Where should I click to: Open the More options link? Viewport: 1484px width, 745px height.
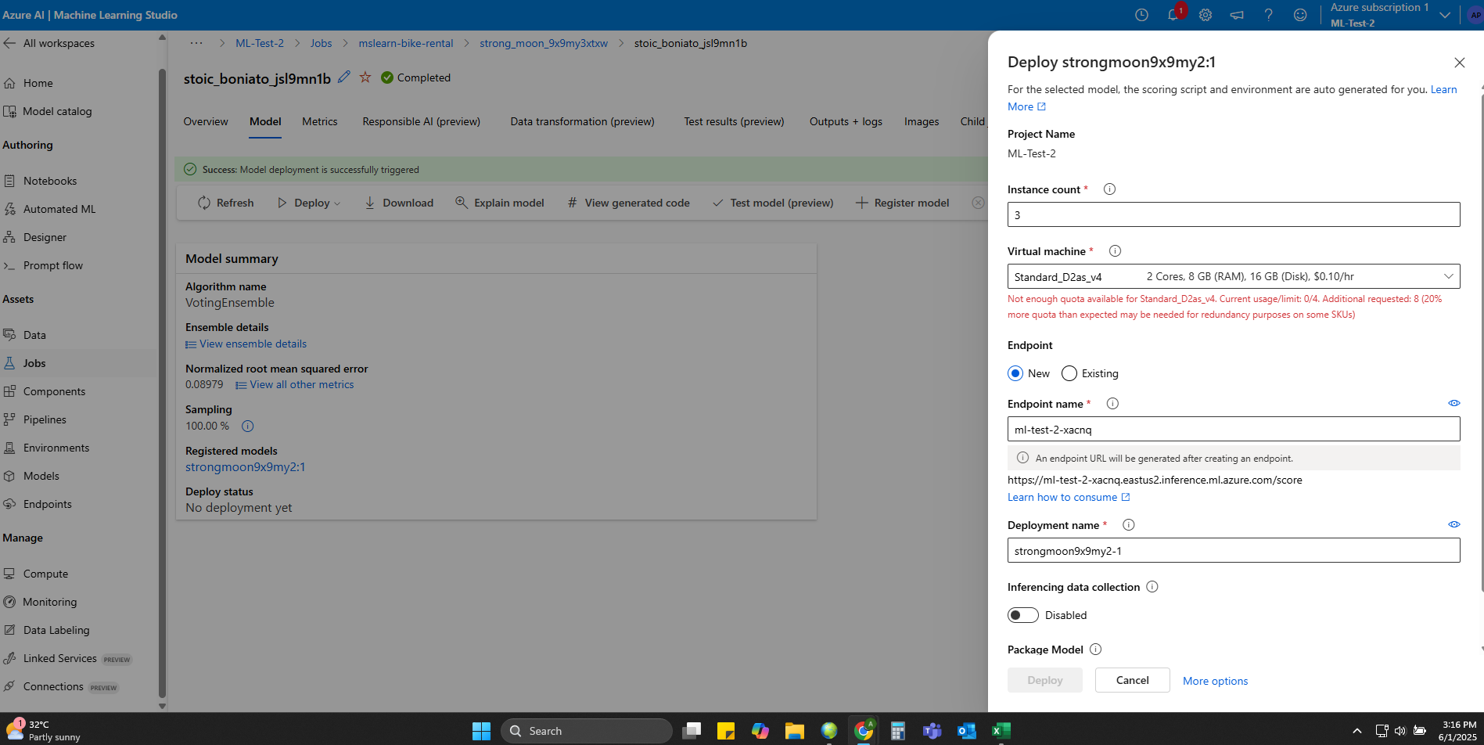pos(1215,681)
